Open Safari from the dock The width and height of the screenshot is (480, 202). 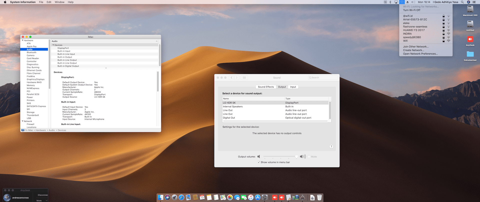tap(181, 198)
